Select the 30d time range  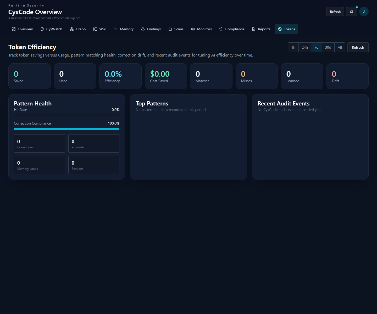point(328,47)
